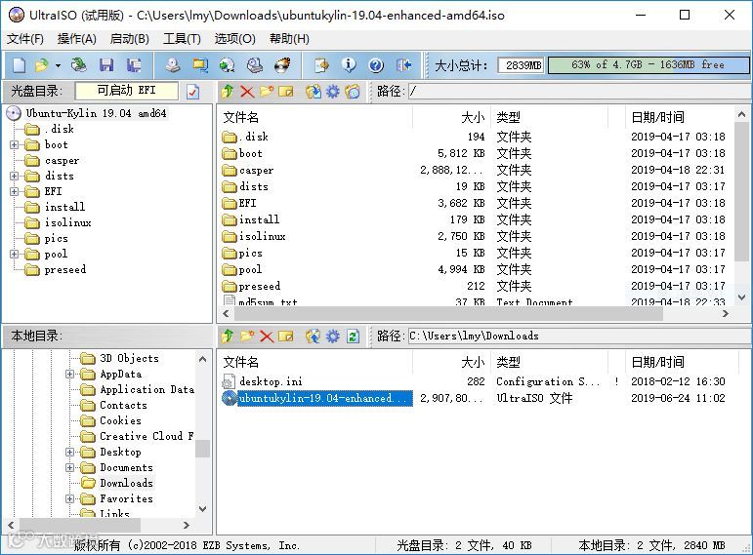Open the 帮助(H) menu
This screenshot has height=555, width=753.
coord(289,38)
